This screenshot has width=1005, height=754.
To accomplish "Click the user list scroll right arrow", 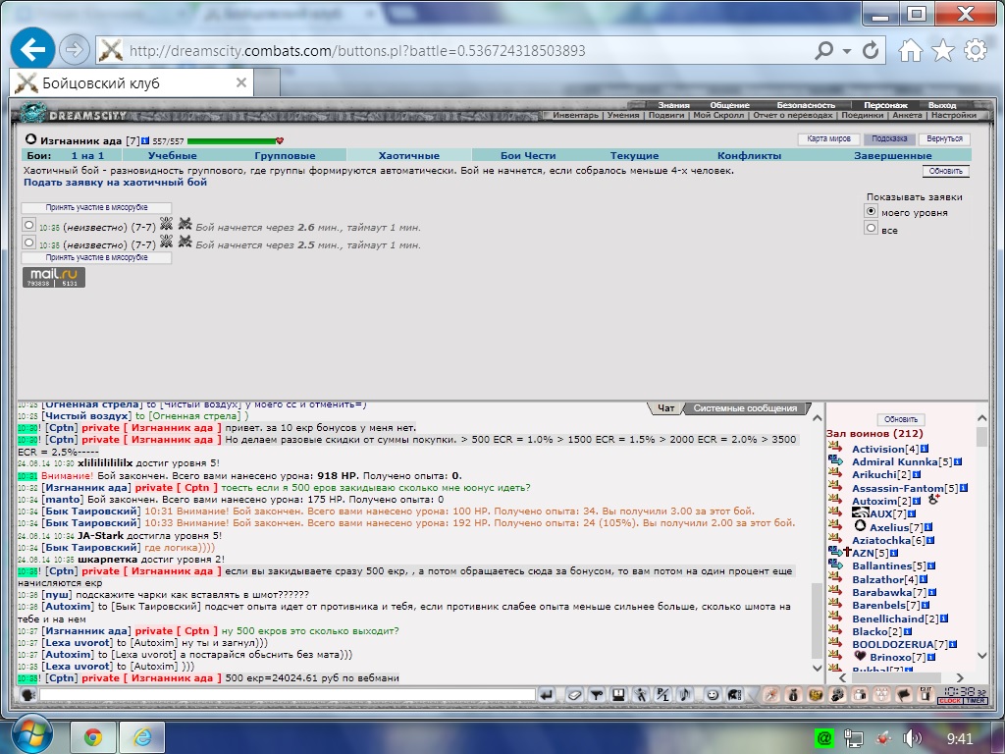I will (x=960, y=677).
